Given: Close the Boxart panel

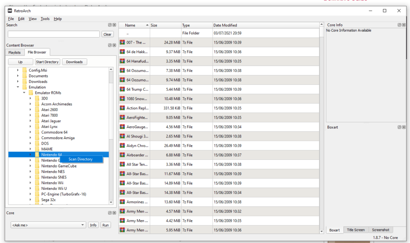Looking at the screenshot, I should click(404, 127).
